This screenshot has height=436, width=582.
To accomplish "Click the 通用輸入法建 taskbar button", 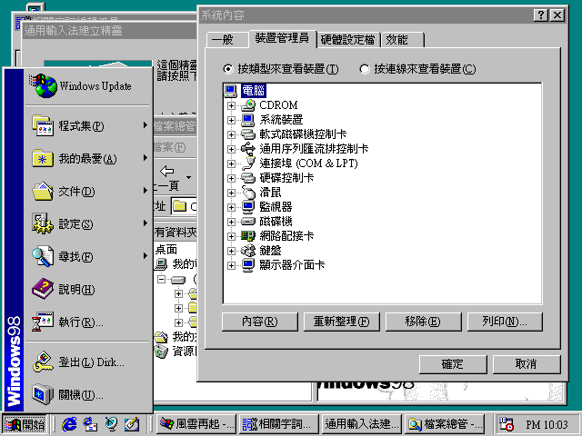I will [x=362, y=424].
